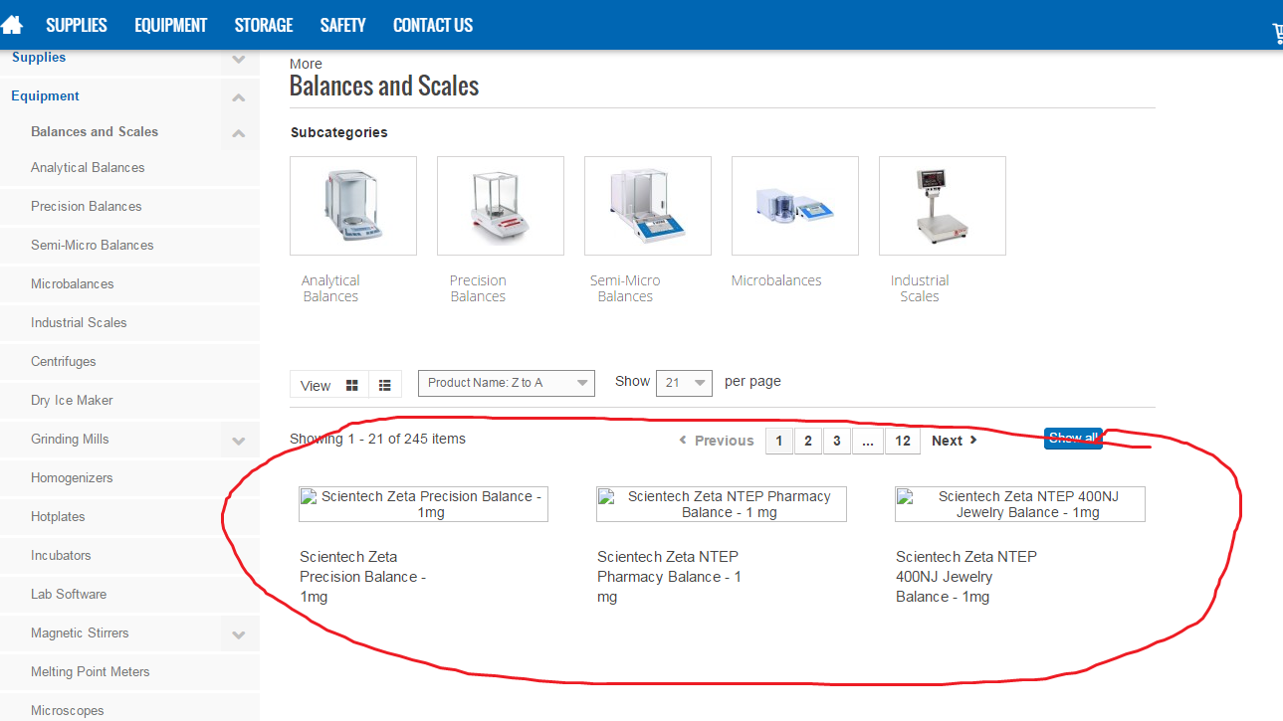Screen dimensions: 1283x721
Task: Open the CONTACT US page
Action: pos(433,25)
